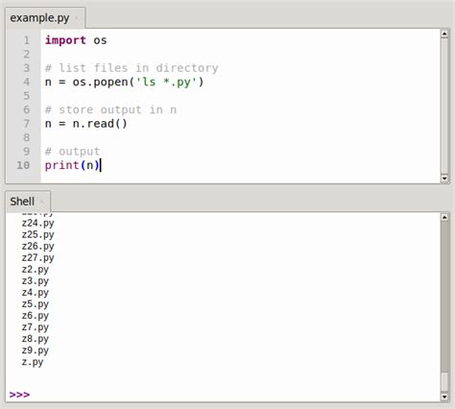Click the Shell scrollbar down arrow
455x409 pixels.
(x=444, y=397)
